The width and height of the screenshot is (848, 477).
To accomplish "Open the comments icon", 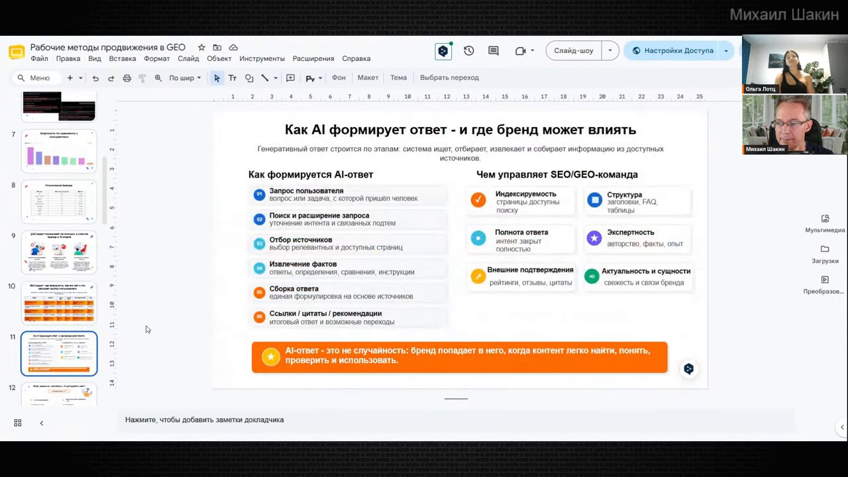I will pyautogui.click(x=493, y=51).
